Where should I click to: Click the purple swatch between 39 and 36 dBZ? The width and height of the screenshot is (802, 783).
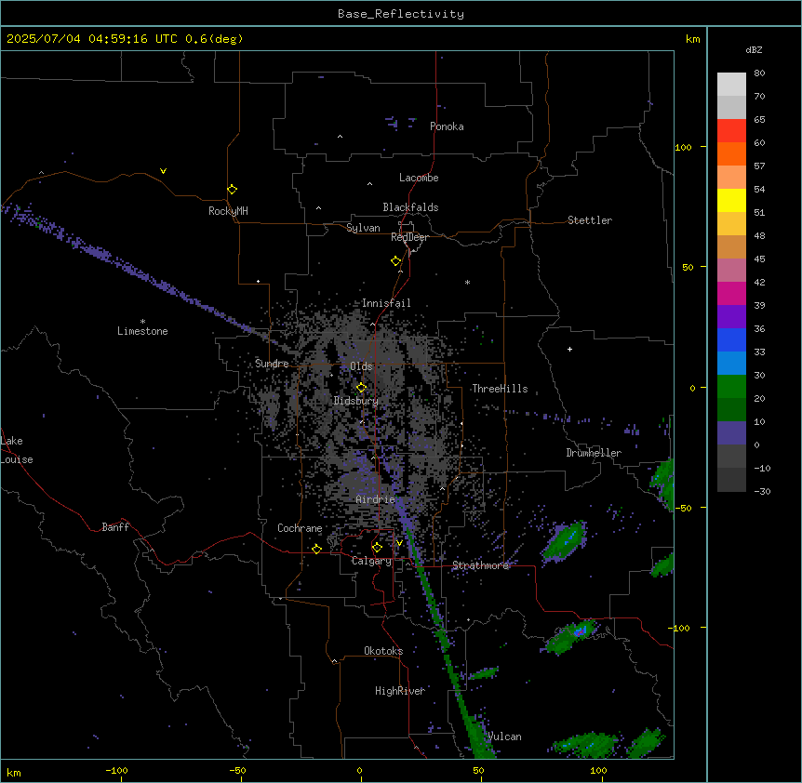[731, 317]
